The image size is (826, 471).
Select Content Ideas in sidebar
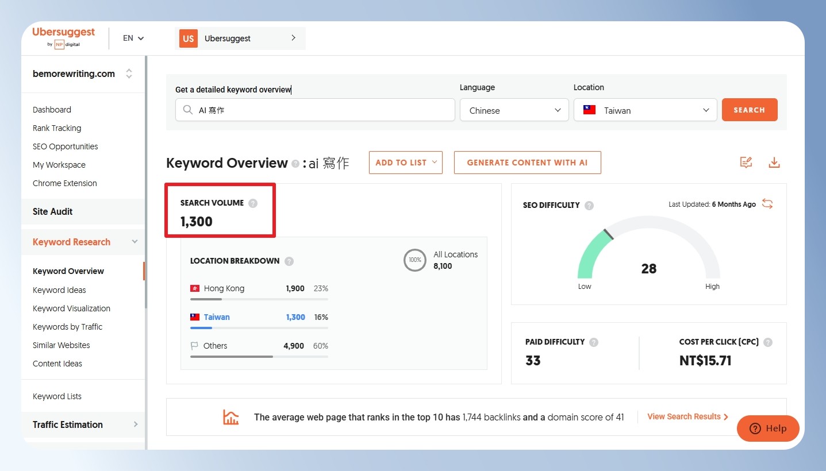[x=57, y=364]
